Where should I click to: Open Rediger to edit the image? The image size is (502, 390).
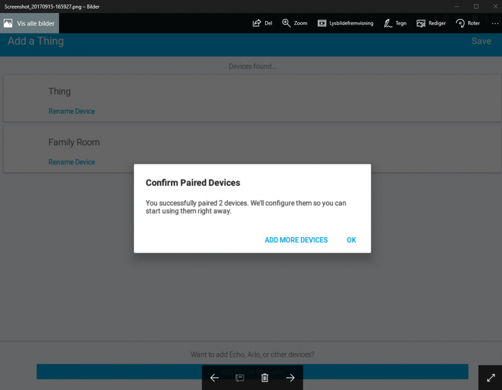(431, 23)
